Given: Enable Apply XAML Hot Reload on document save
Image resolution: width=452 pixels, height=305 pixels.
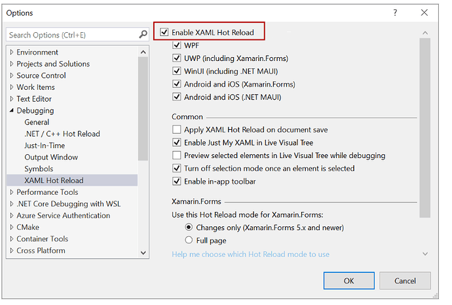Looking at the screenshot, I should point(176,129).
